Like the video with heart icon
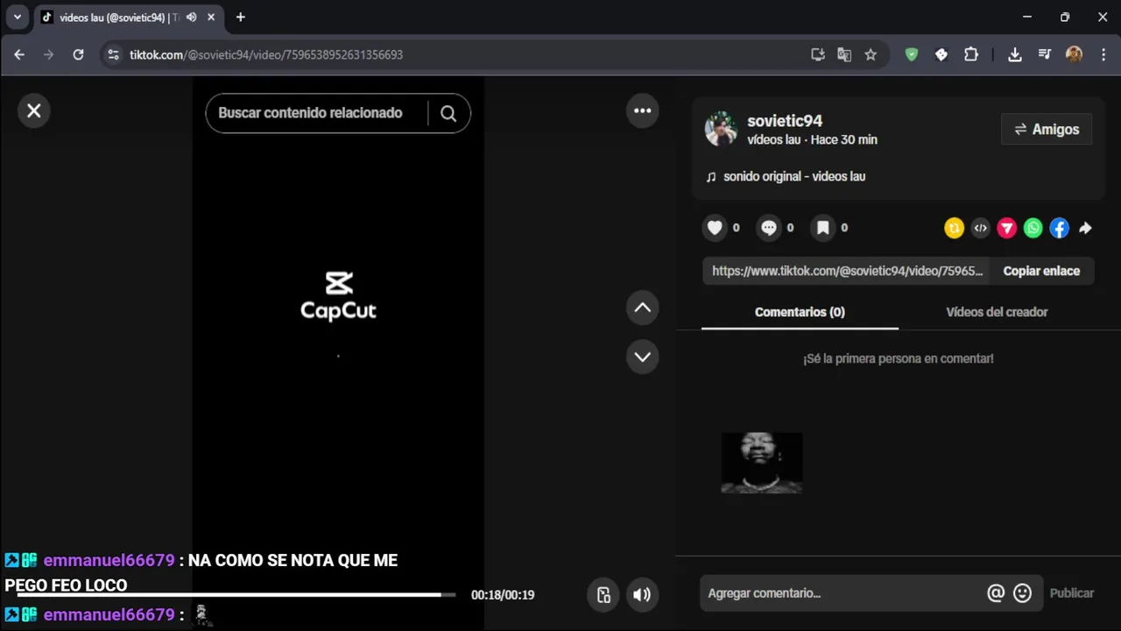The image size is (1121, 631). click(x=715, y=228)
